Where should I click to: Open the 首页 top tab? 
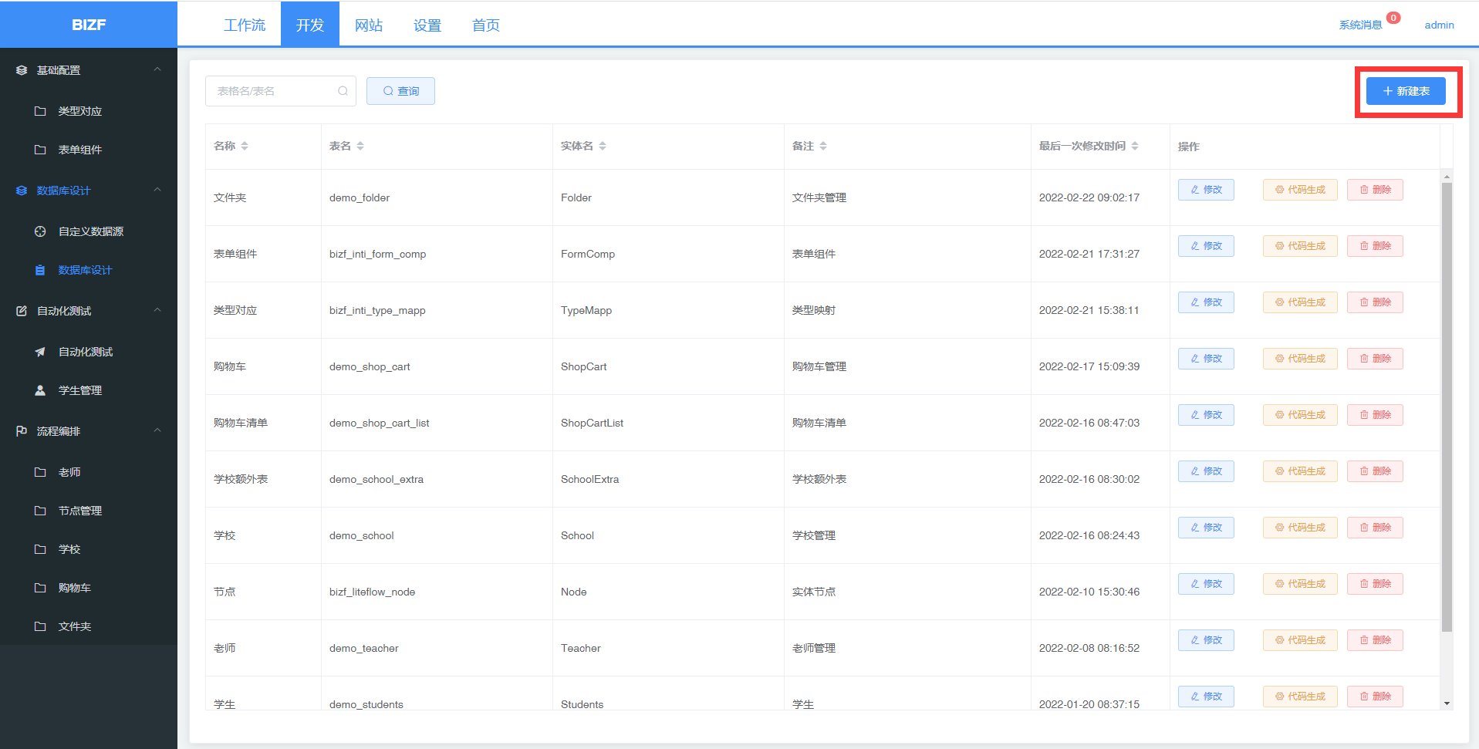pyautogui.click(x=486, y=25)
